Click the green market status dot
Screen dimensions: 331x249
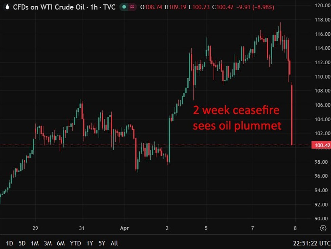tap(125, 7)
